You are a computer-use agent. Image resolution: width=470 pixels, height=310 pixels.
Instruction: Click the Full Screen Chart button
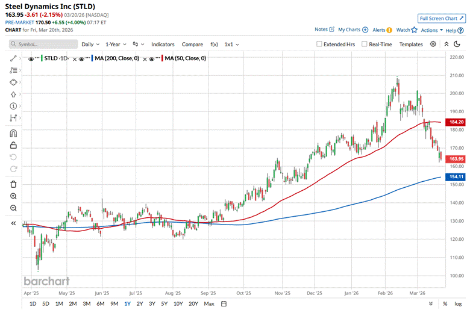tap(442, 19)
